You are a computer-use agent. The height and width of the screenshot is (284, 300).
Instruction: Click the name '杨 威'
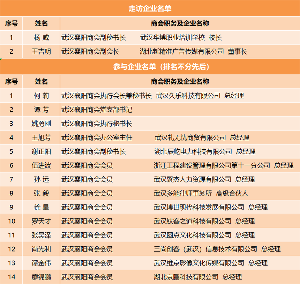(41, 38)
